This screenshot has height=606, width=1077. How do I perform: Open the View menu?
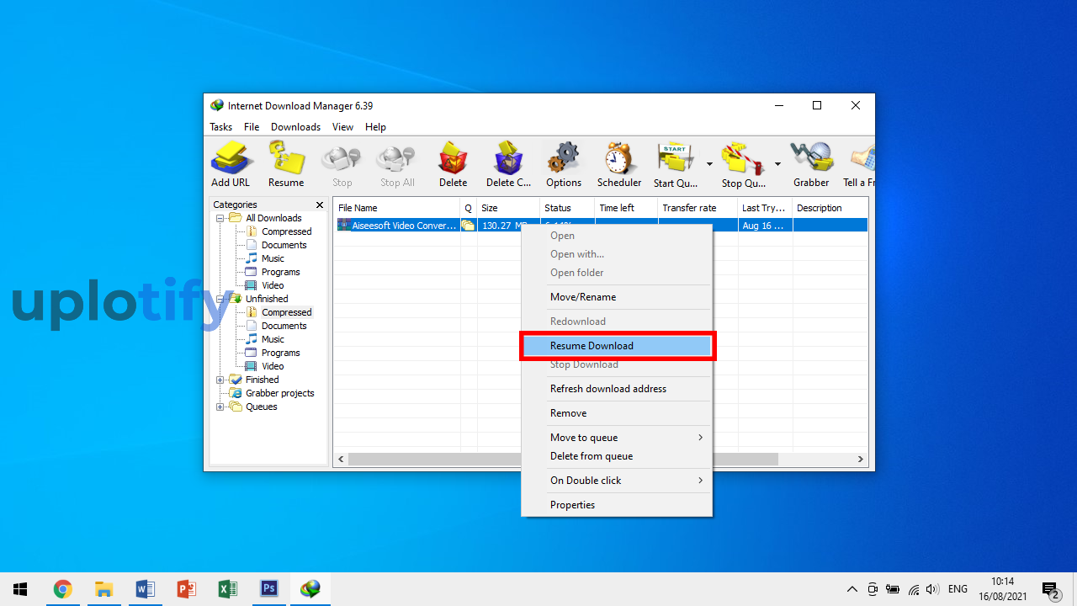click(342, 127)
